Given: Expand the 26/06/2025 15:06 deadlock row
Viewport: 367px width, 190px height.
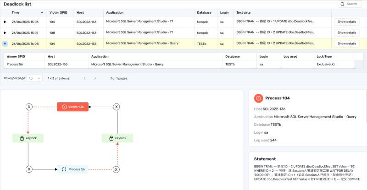Looking at the screenshot, I should [5, 22].
